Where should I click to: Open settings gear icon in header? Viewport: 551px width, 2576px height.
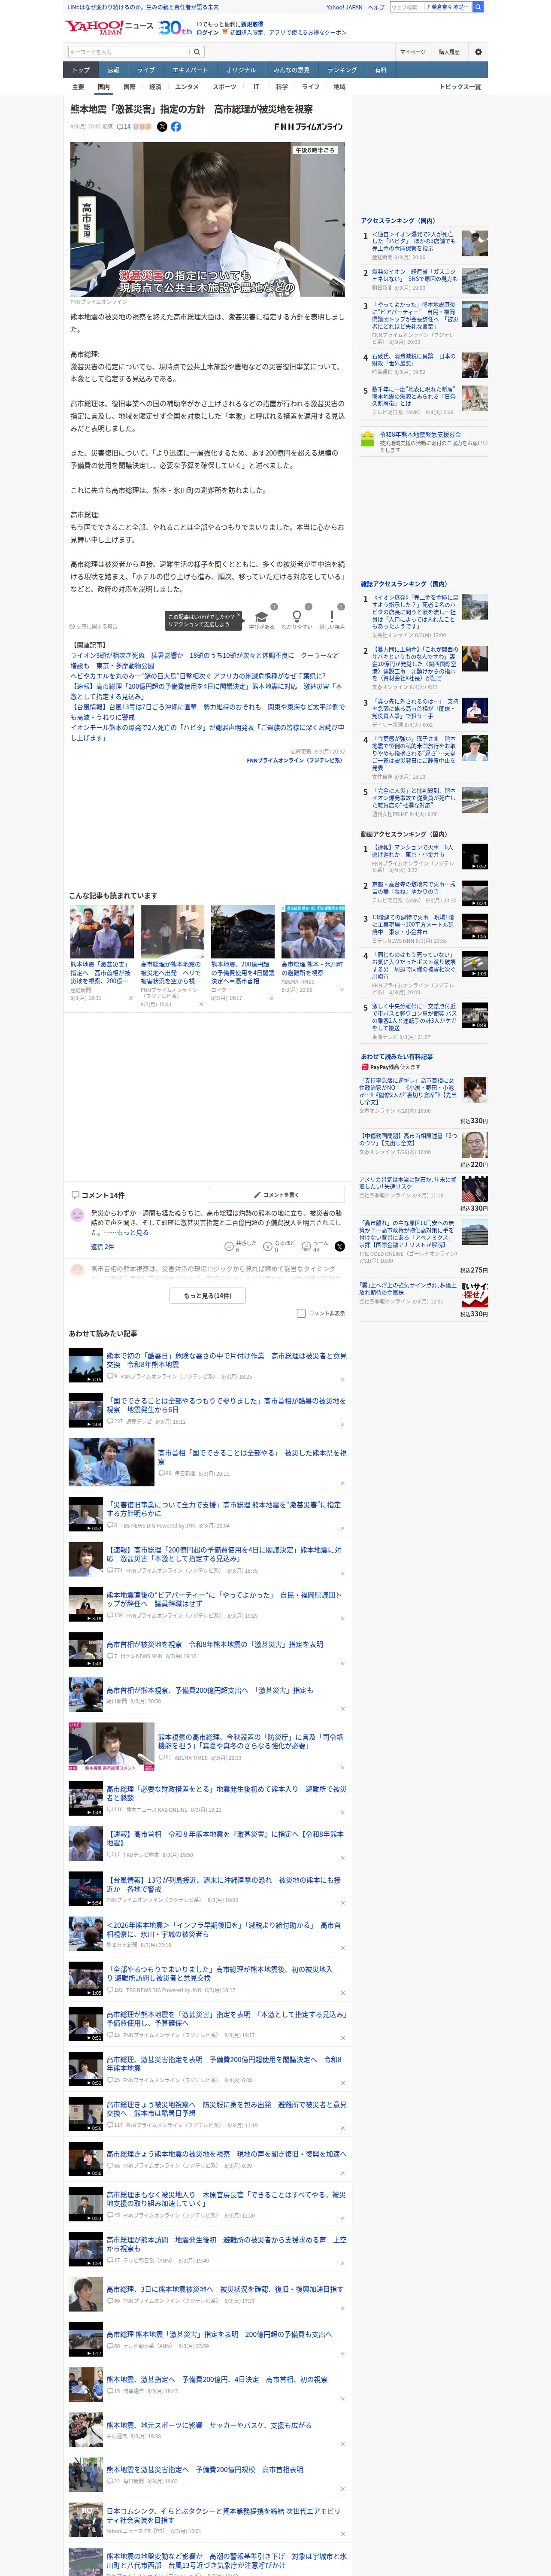tap(478, 52)
